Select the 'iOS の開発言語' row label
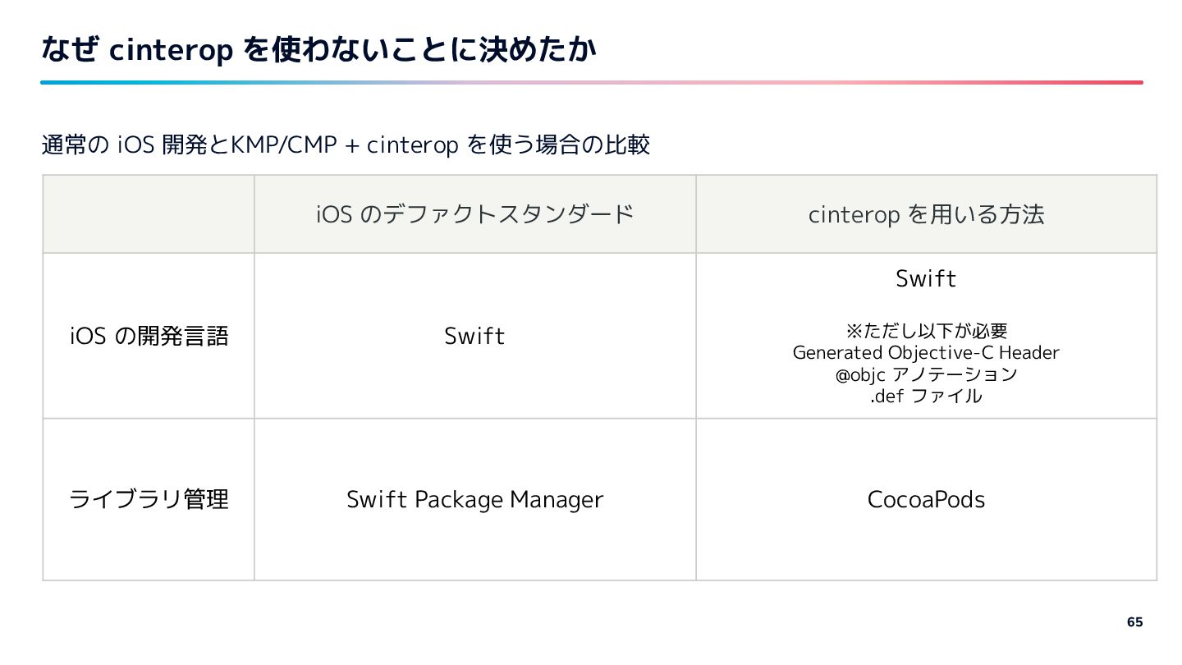 tap(149, 336)
